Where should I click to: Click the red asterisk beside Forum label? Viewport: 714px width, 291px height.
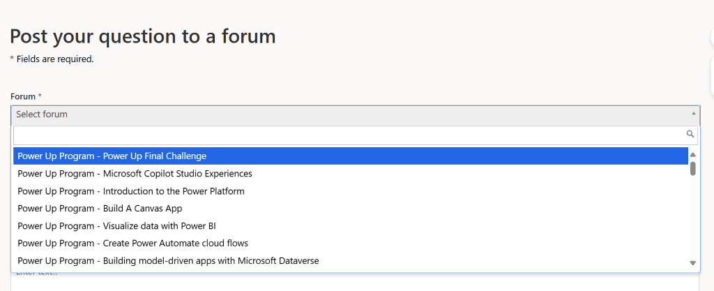tap(40, 96)
